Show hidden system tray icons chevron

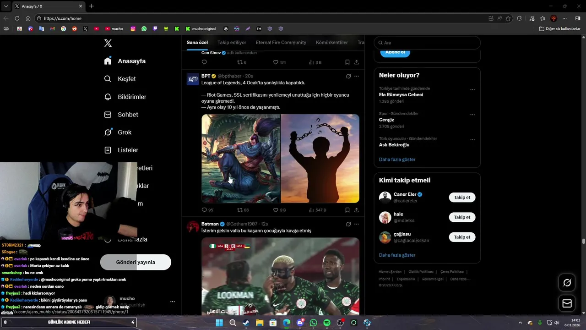[x=520, y=323]
